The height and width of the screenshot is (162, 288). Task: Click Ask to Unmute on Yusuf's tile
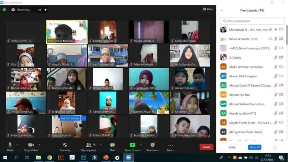[70, 118]
